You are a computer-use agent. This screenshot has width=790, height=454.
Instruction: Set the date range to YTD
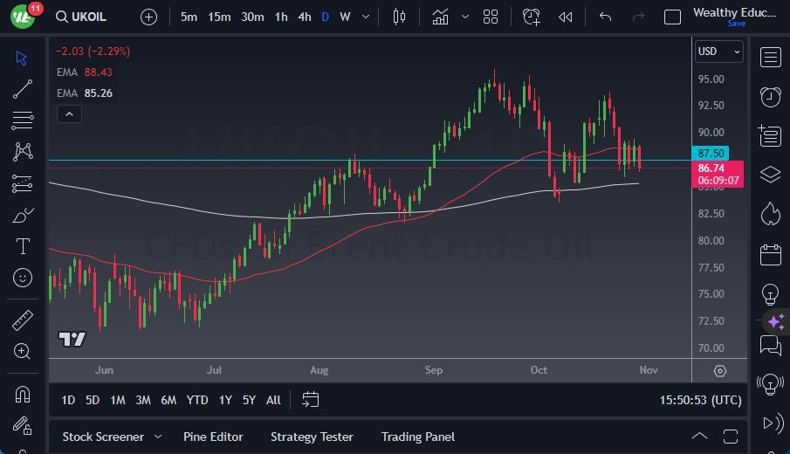coord(197,400)
